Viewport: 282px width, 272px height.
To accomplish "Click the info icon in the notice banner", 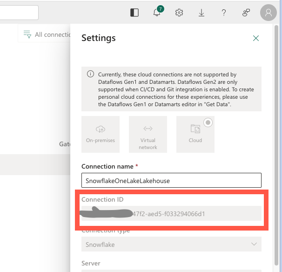I will (x=90, y=75).
